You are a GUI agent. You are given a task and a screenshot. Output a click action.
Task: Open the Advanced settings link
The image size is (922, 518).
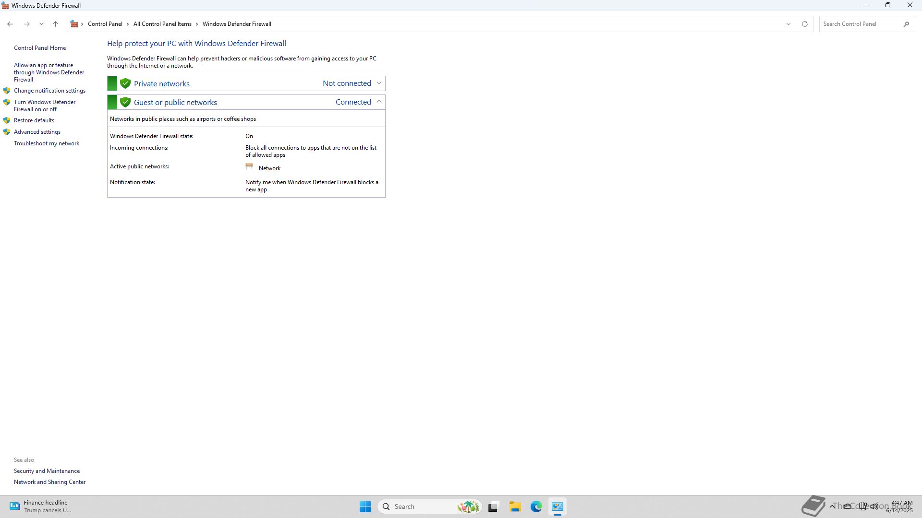coord(37,132)
